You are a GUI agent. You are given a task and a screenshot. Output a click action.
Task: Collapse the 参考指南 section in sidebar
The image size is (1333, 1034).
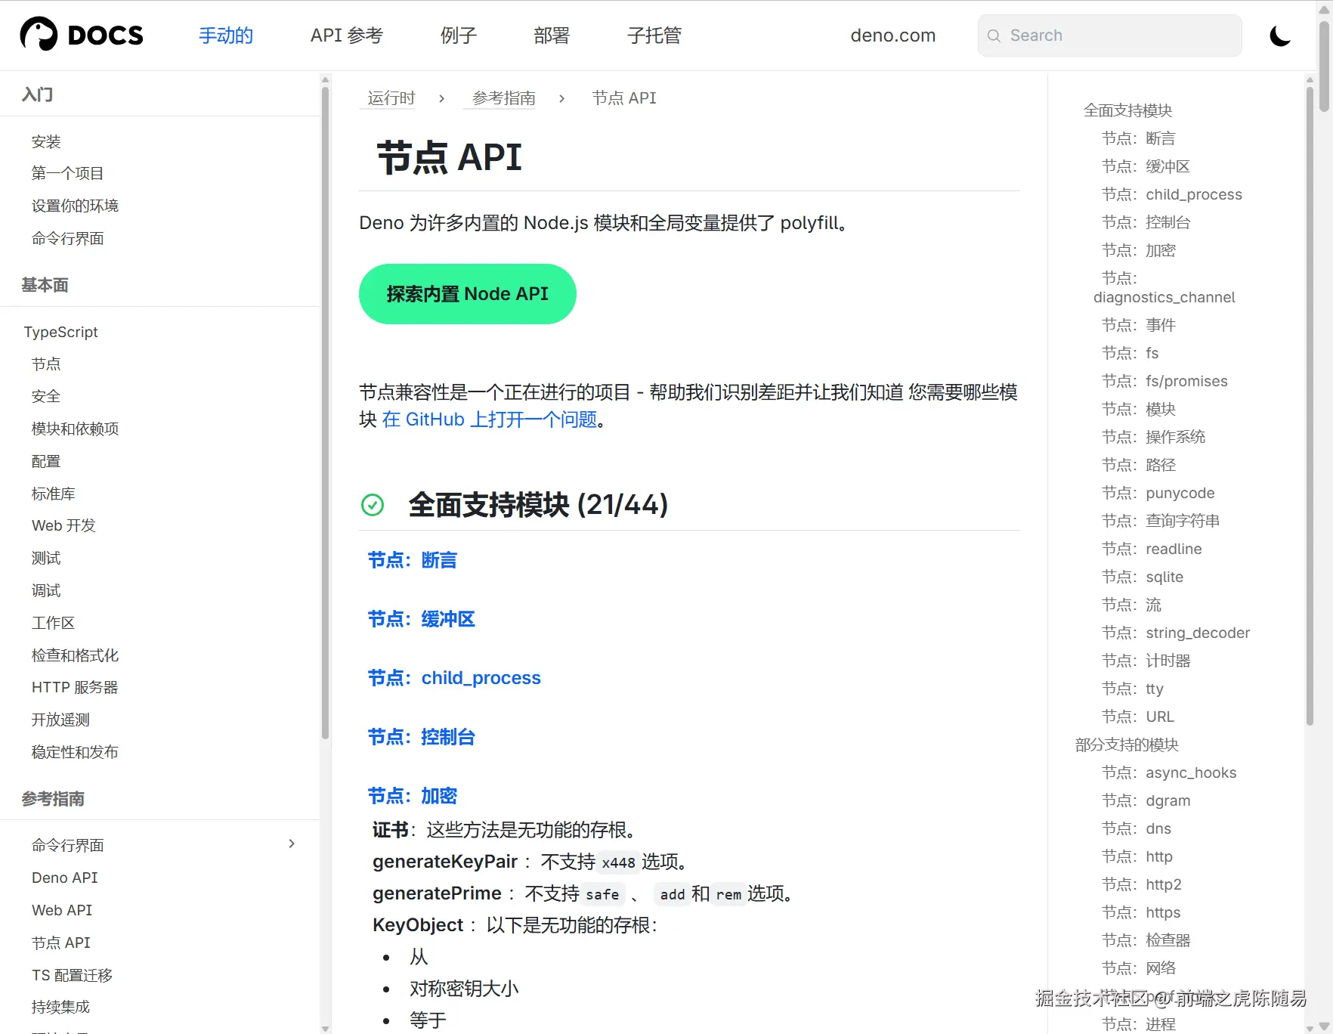(x=52, y=799)
